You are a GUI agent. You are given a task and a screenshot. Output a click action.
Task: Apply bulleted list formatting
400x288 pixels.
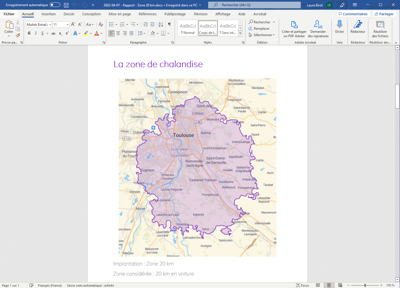pyautogui.click(x=111, y=24)
